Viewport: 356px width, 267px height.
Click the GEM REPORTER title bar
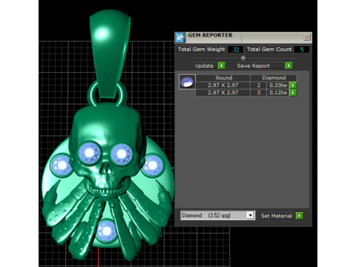pos(243,37)
